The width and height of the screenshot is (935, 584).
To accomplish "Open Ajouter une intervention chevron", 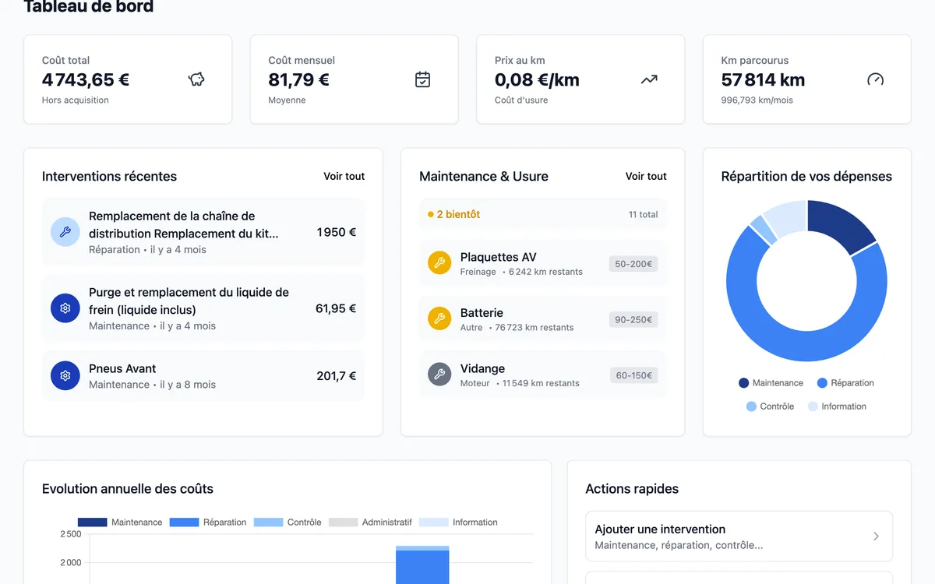I will click(x=876, y=537).
